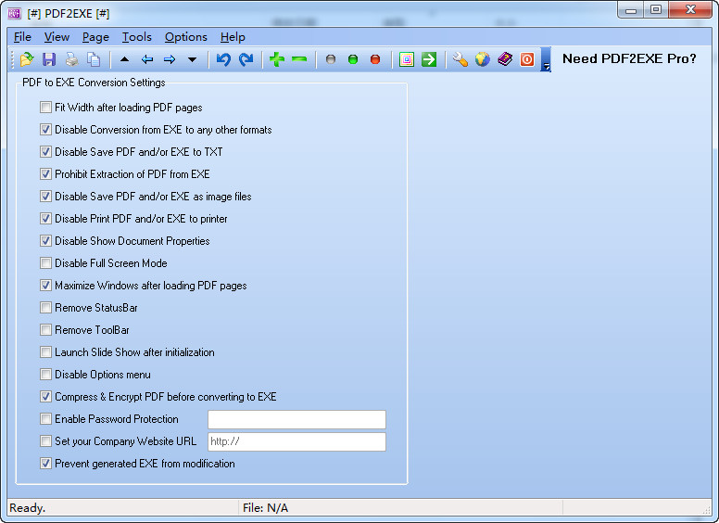Click the company website URL field
The width and height of the screenshot is (719, 523).
[296, 441]
